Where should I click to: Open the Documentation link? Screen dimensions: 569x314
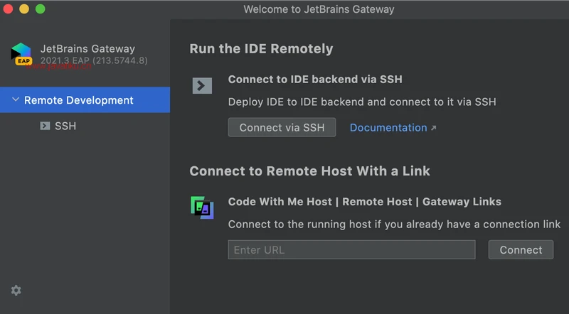[388, 128]
